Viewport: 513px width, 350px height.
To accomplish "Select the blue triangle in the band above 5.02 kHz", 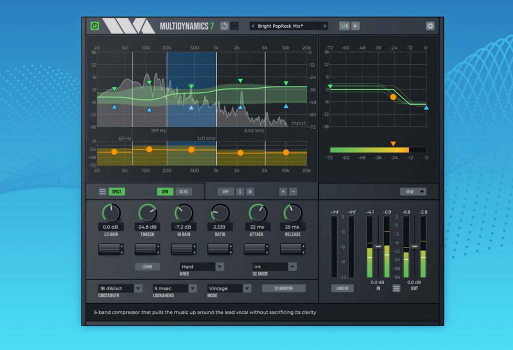I will [286, 106].
